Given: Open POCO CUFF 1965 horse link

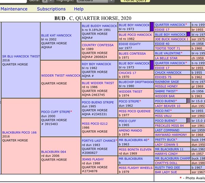Looking at the screenshot, I should [x=127, y=121].
